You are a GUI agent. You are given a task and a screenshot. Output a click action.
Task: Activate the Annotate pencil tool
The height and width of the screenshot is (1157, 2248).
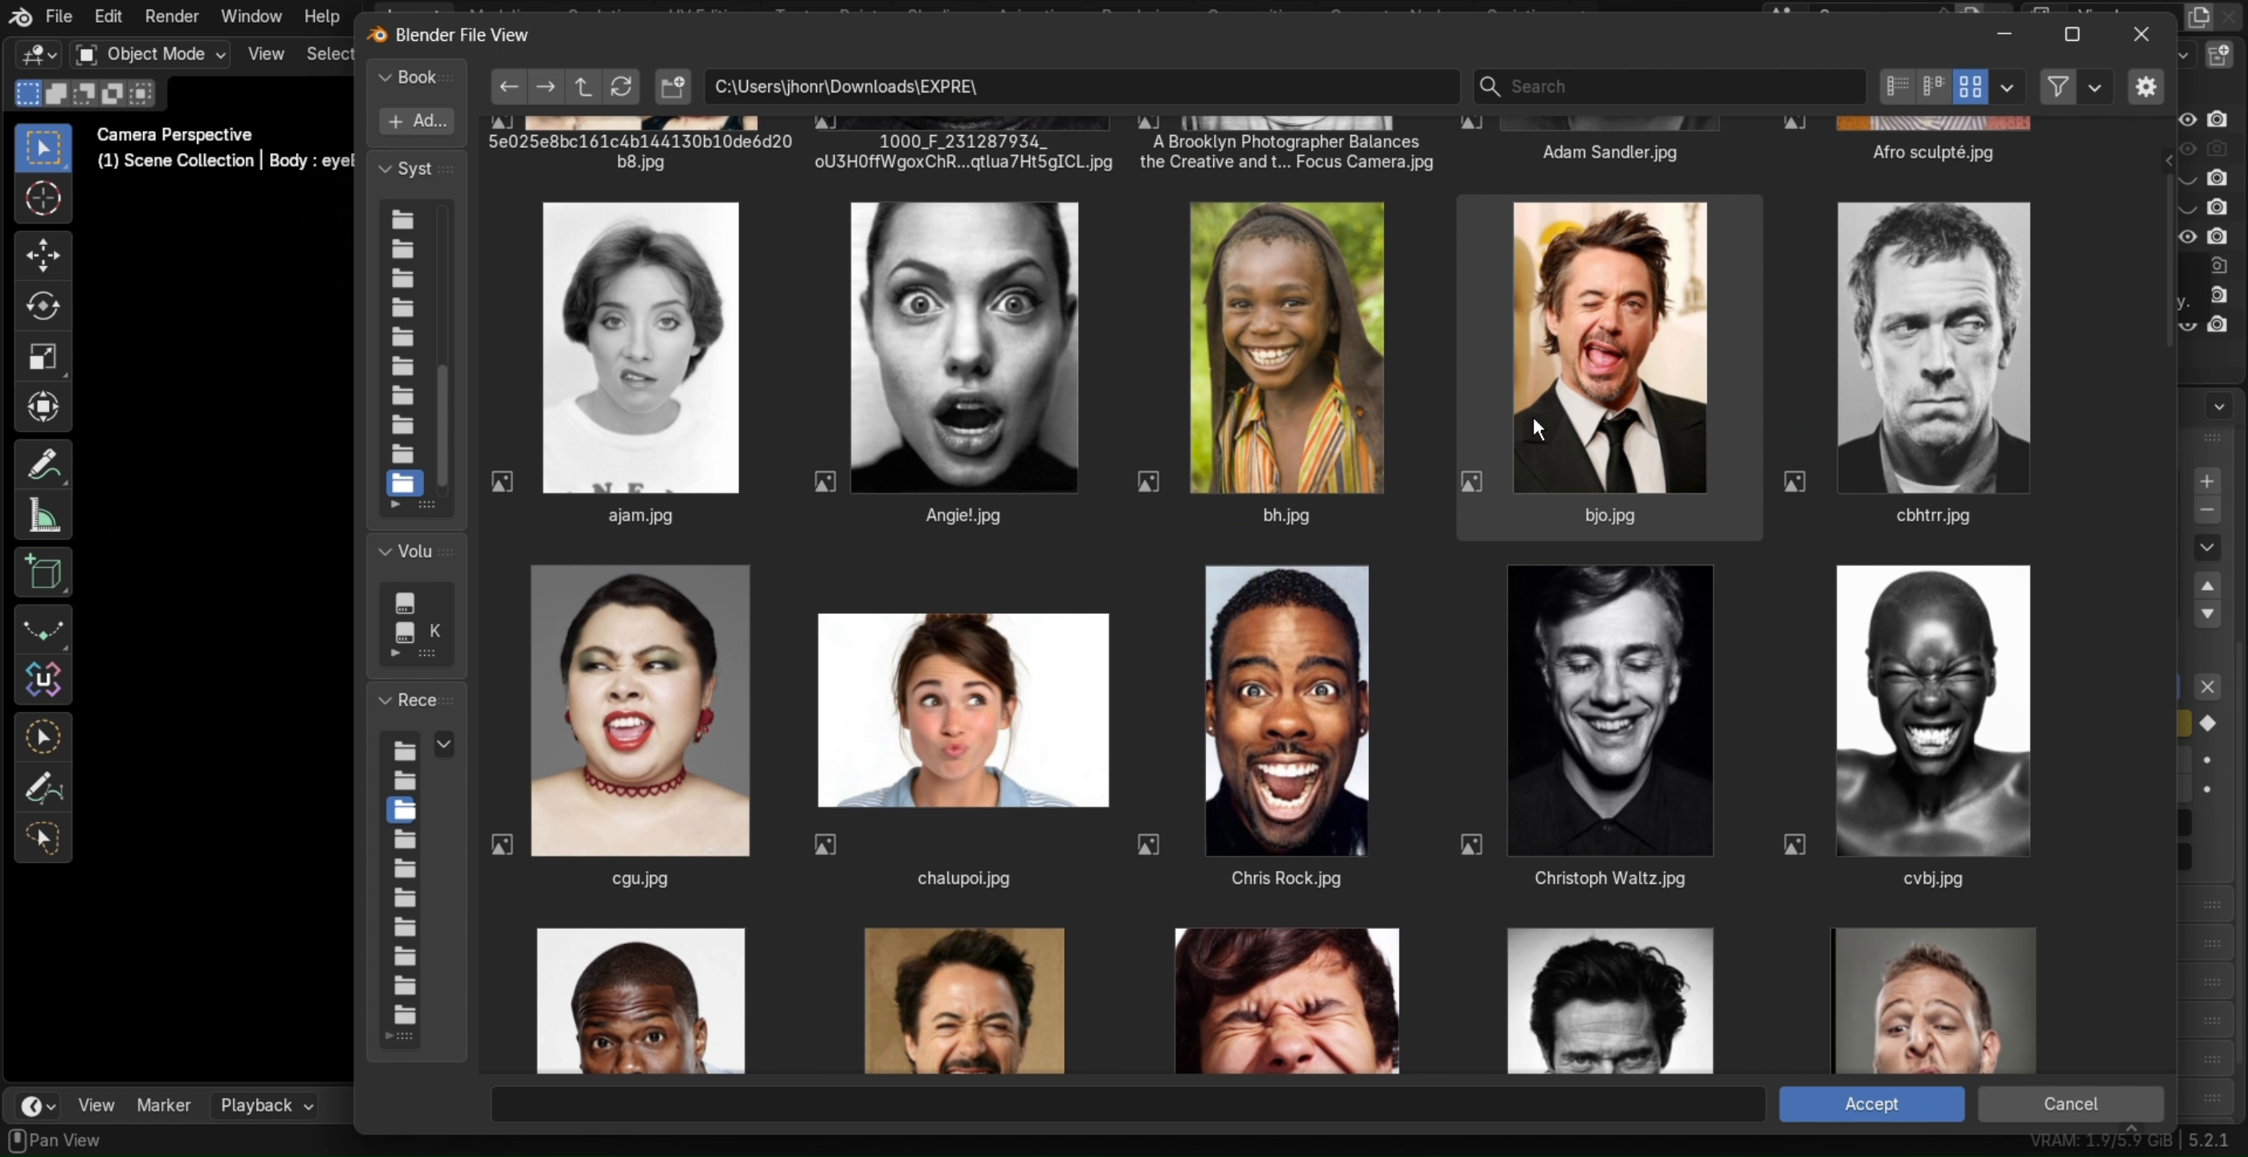point(43,464)
